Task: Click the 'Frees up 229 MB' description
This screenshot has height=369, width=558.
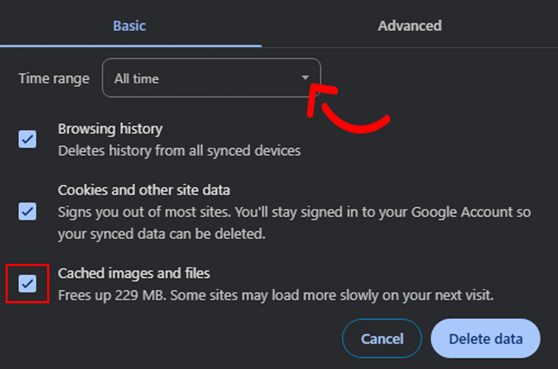Action: 276,295
